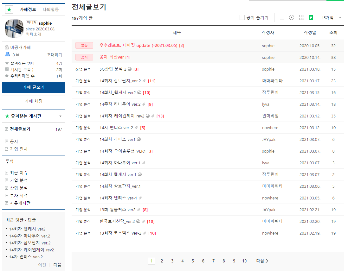
Task: Click attachment clip on 14회자 삼보판지_ver.2
Action: pos(144,81)
